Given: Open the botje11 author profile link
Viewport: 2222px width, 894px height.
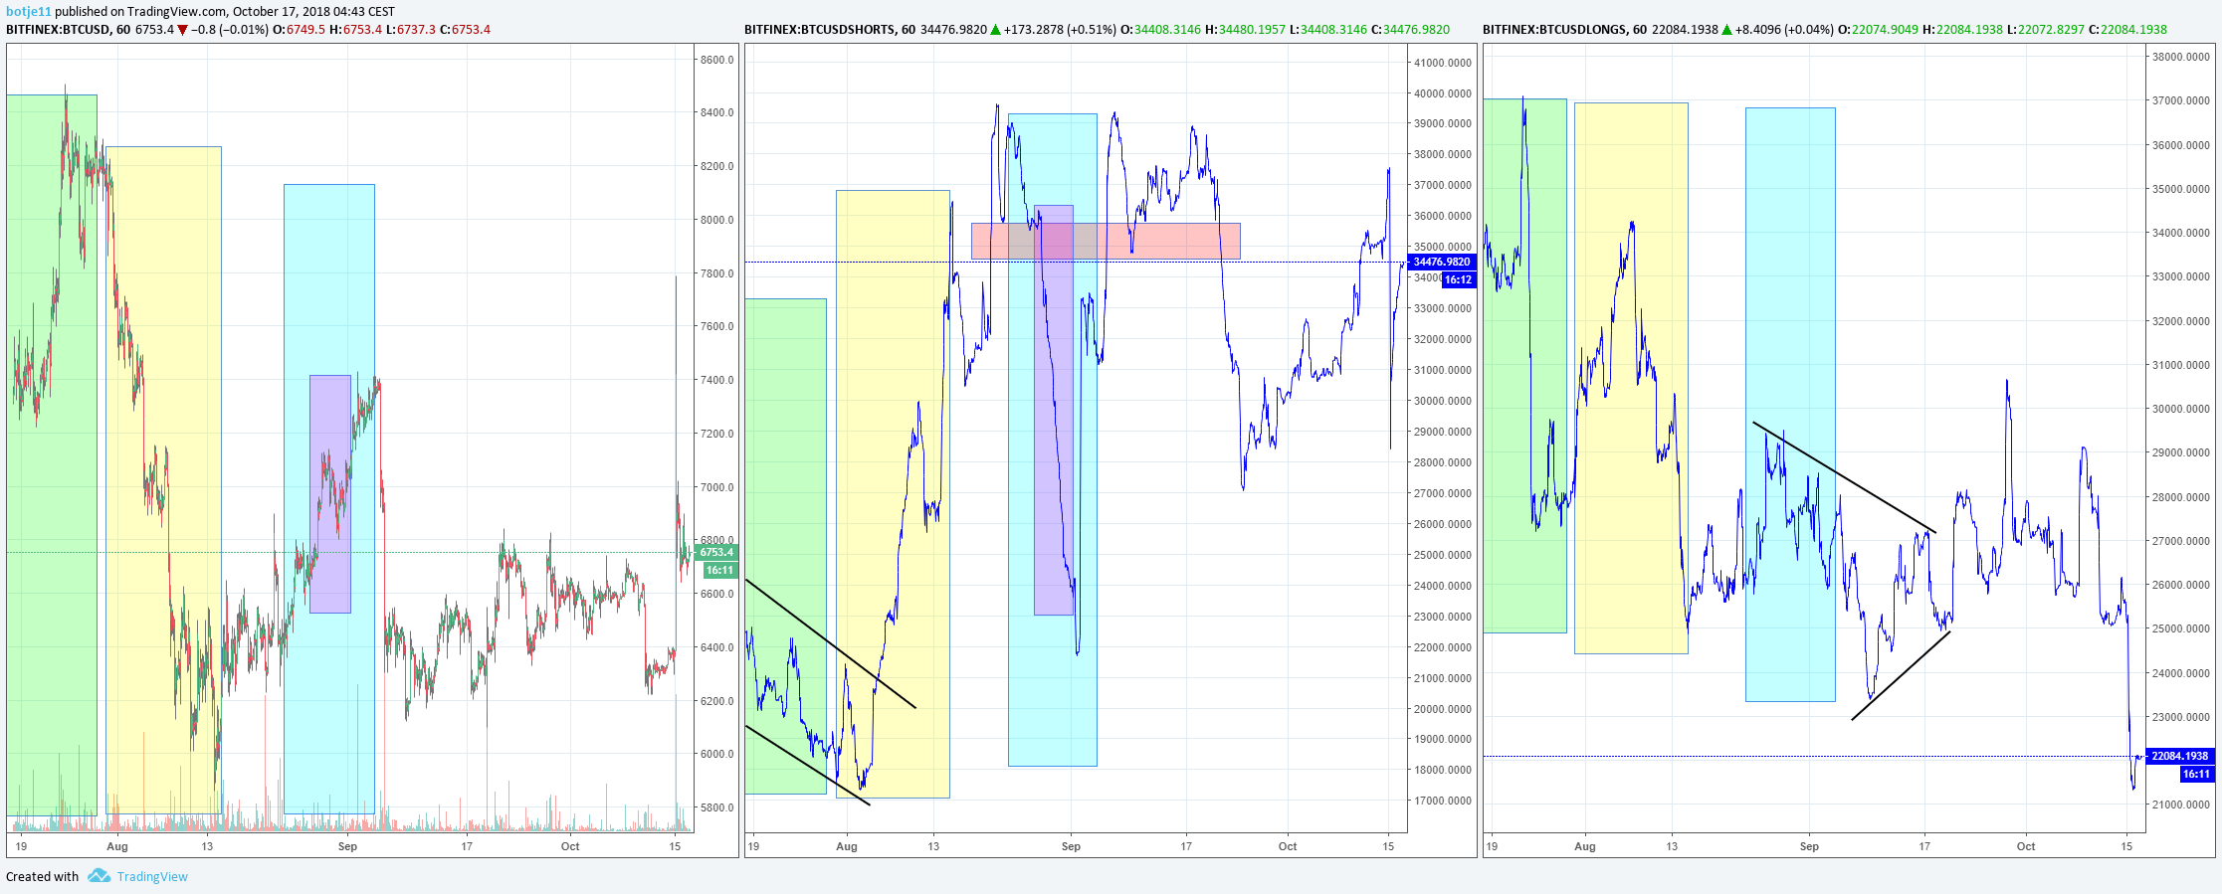Looking at the screenshot, I should click(x=28, y=12).
